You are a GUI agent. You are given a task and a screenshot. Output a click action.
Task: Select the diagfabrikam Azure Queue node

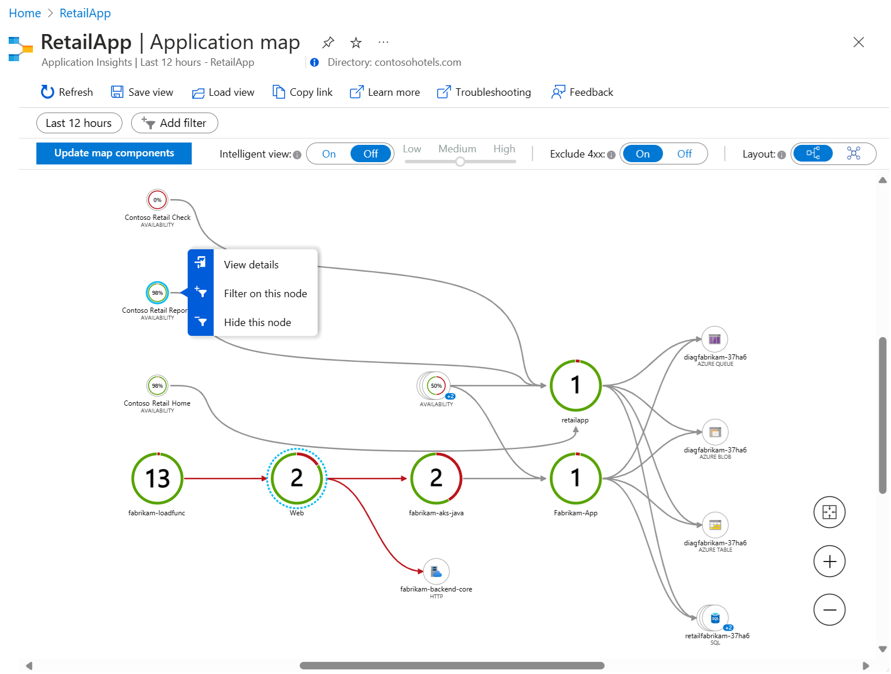point(714,339)
